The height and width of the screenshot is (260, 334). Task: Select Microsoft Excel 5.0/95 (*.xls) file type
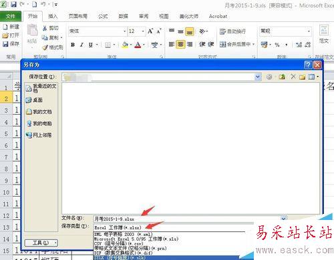click(x=136, y=239)
